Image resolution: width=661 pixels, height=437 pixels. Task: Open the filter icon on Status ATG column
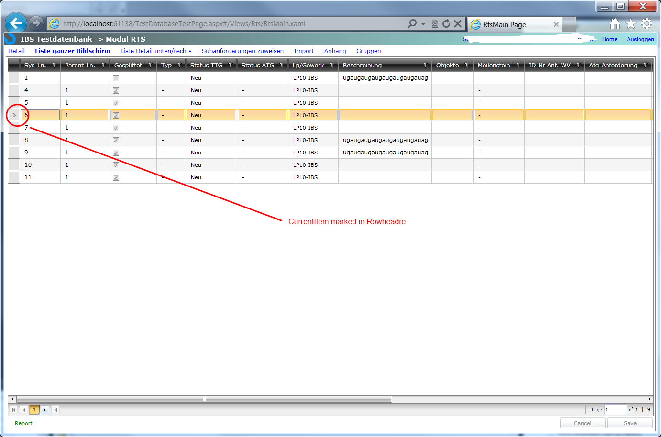(282, 65)
